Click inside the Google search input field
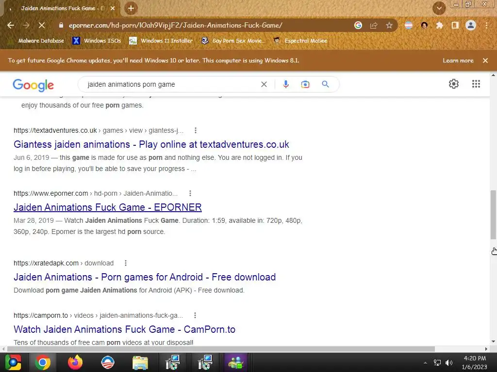This screenshot has height=372, width=497. [171, 84]
